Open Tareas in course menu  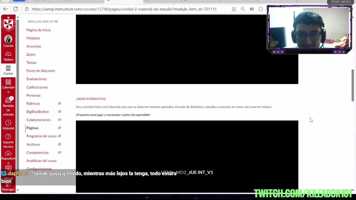coord(31,62)
